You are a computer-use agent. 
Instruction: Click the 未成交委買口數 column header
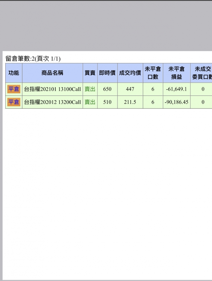point(201,73)
